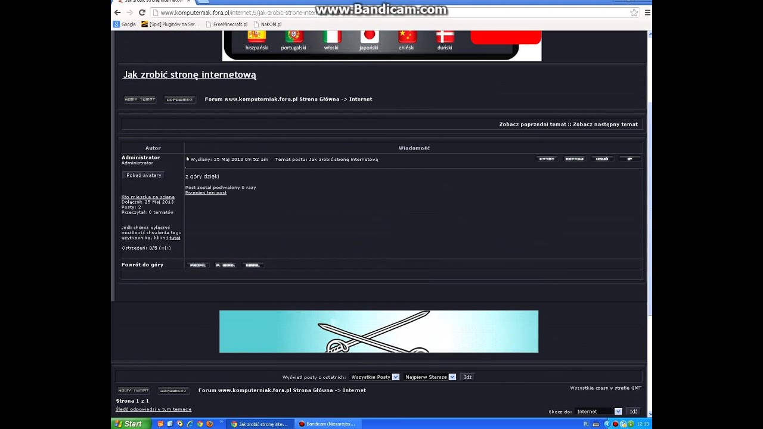
Task: Open the Chrome menu icon
Action: [647, 13]
